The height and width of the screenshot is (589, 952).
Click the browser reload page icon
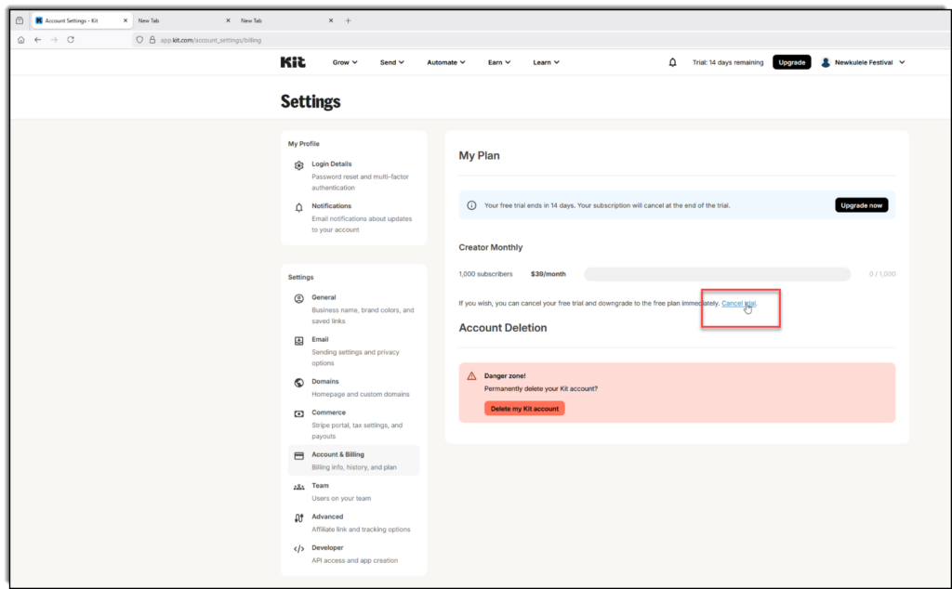71,40
